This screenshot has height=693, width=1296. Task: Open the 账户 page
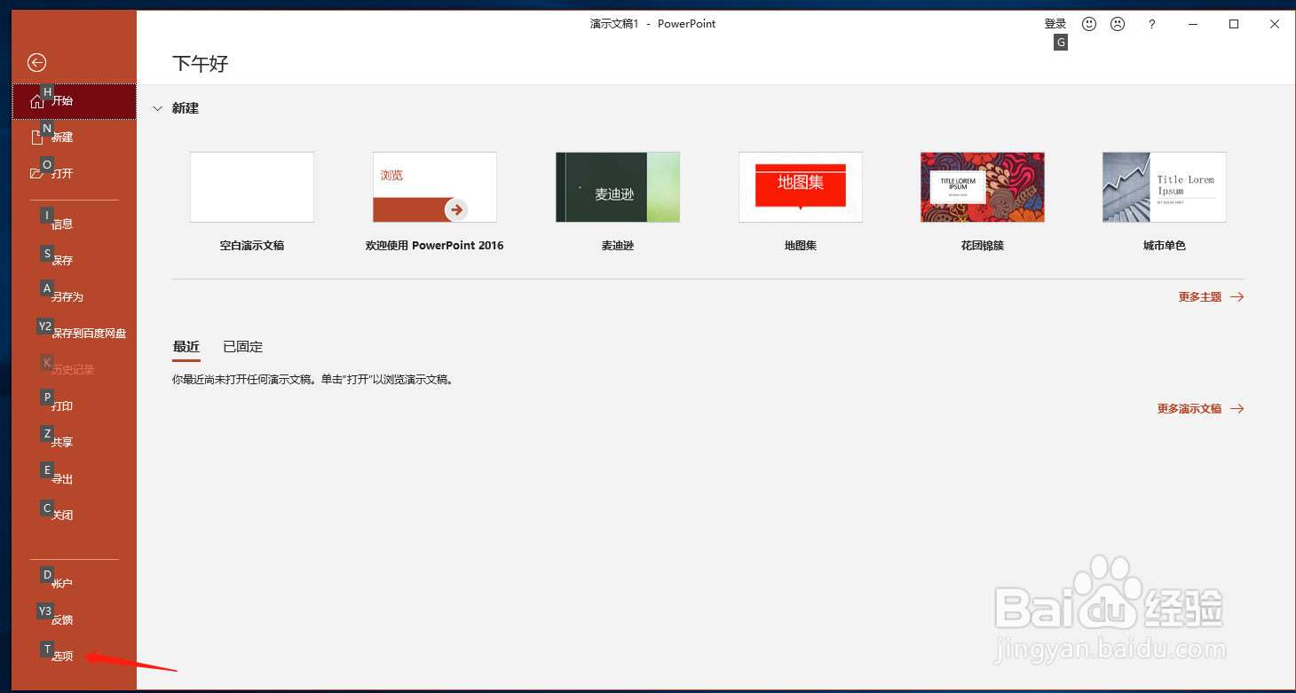[x=75, y=584]
